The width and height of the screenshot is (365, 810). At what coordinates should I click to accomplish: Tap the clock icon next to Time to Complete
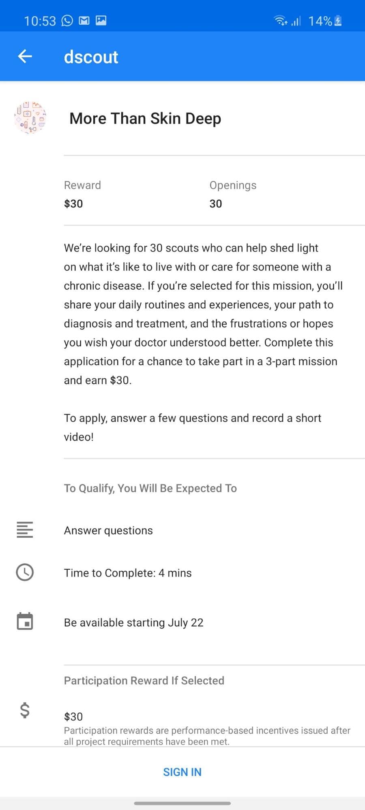coord(24,572)
